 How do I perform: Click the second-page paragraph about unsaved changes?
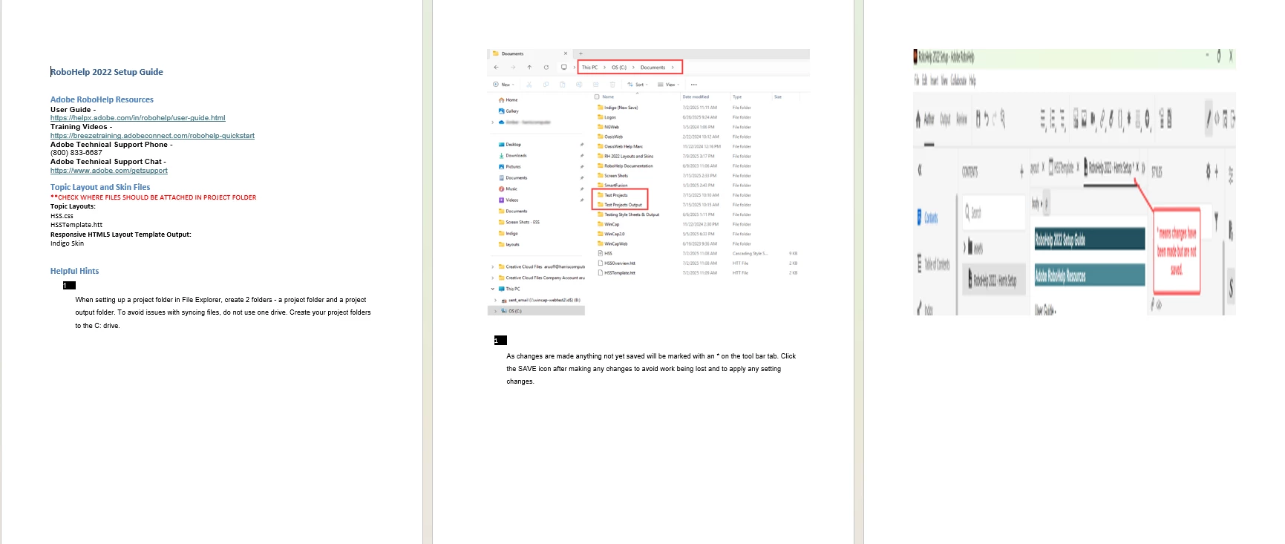click(x=651, y=369)
